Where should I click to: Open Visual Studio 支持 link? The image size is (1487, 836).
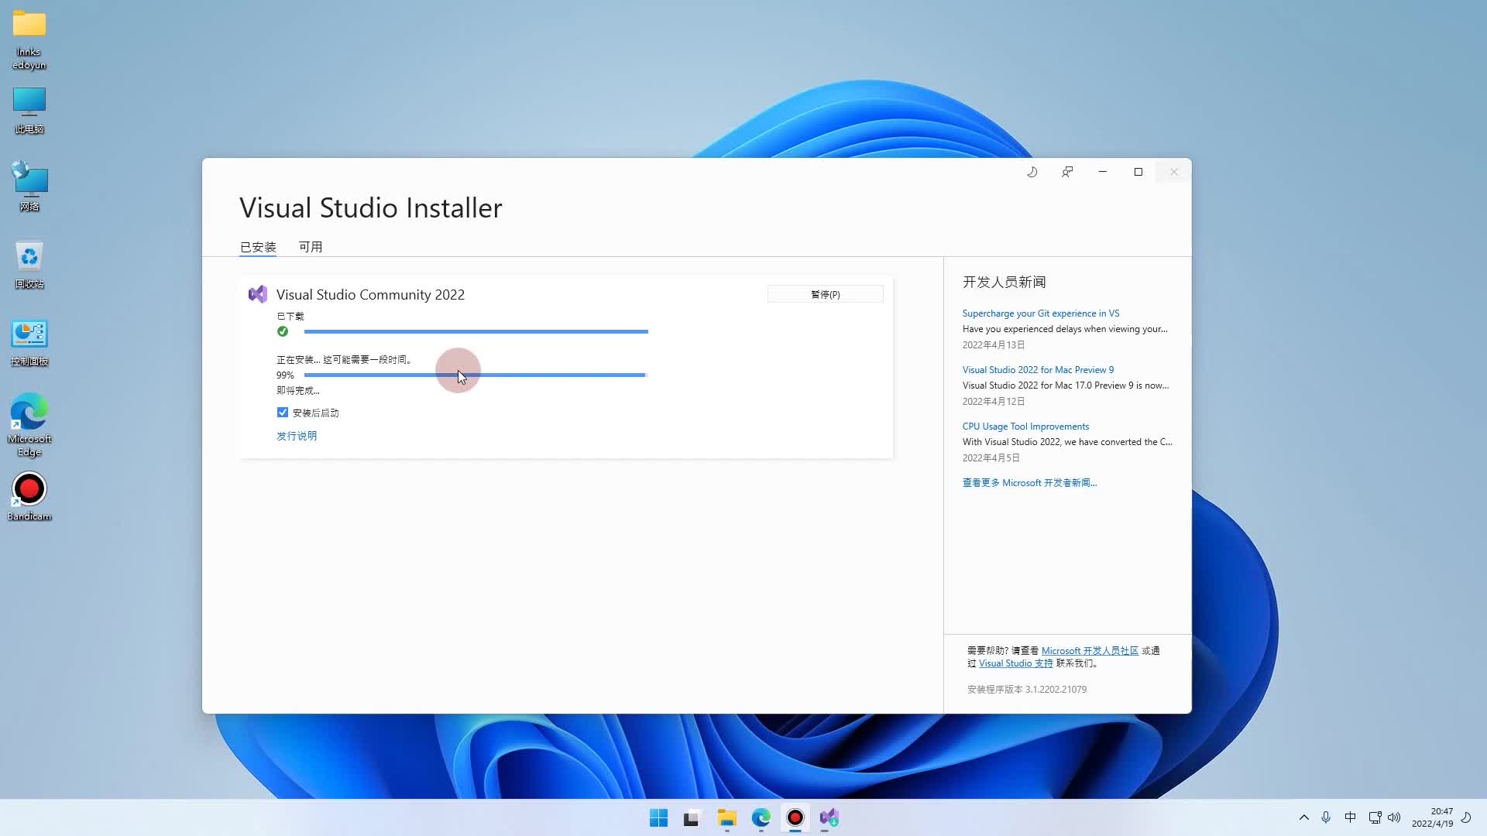(x=1016, y=663)
